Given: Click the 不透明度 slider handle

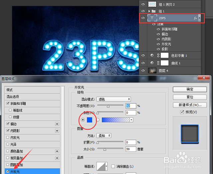Looking at the screenshot, I should (x=108, y=106).
